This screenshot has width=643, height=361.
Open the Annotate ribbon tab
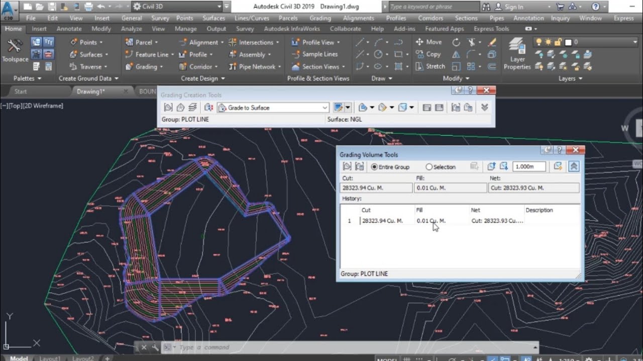tap(69, 29)
